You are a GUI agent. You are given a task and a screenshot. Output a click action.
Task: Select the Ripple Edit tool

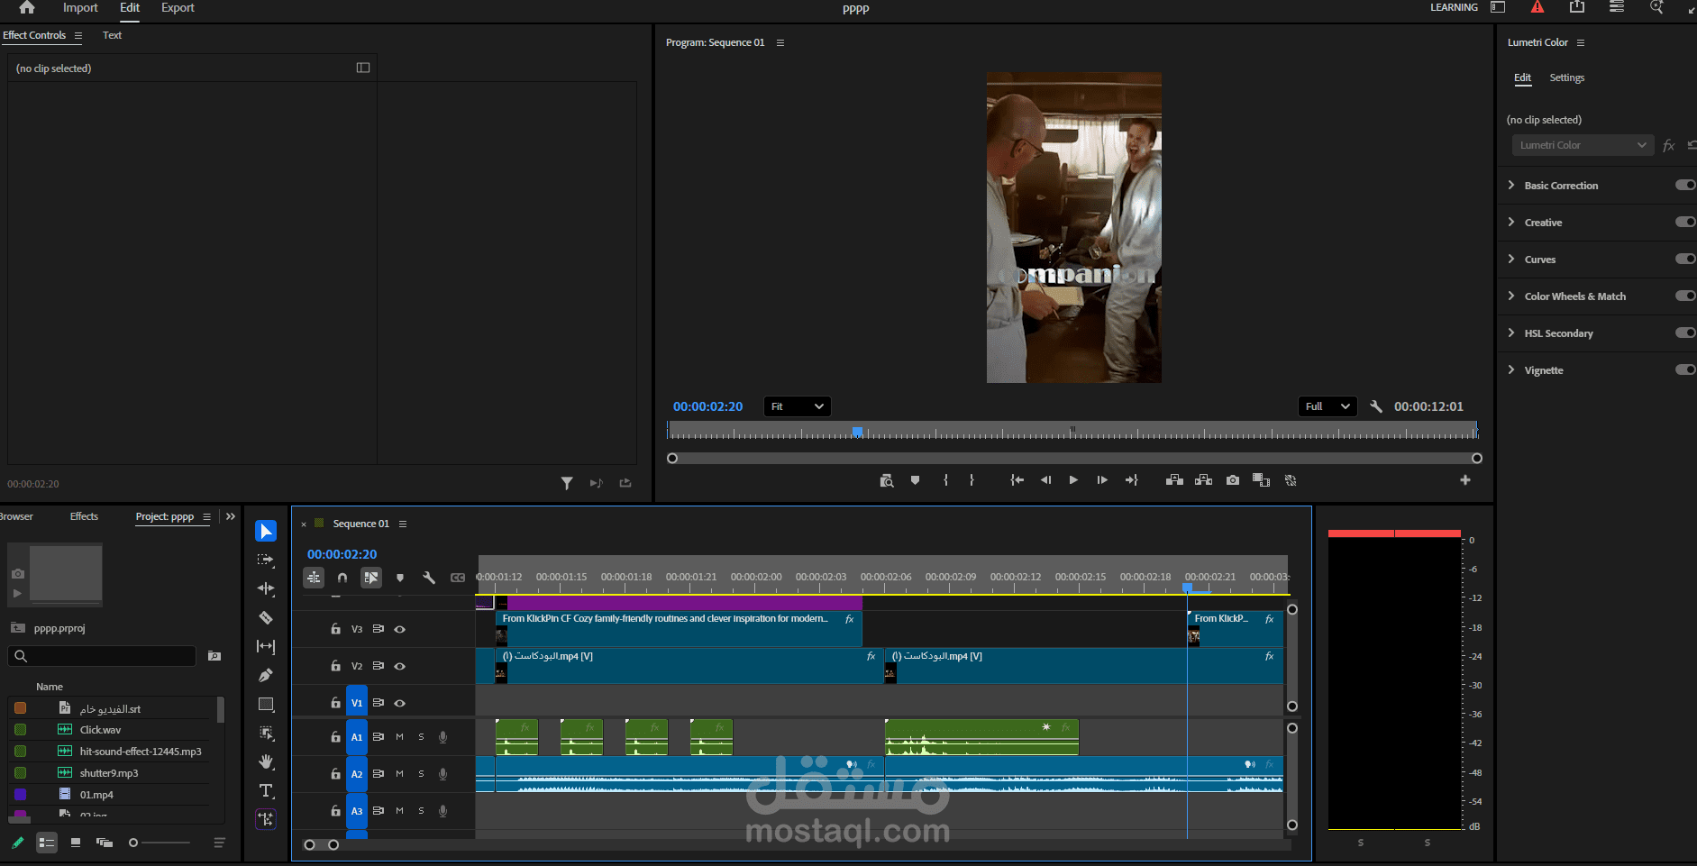pos(266,588)
